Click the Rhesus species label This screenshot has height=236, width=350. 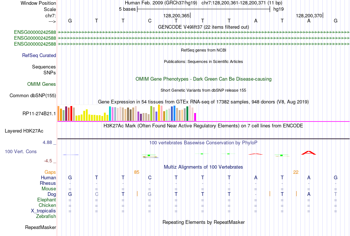(x=48, y=183)
